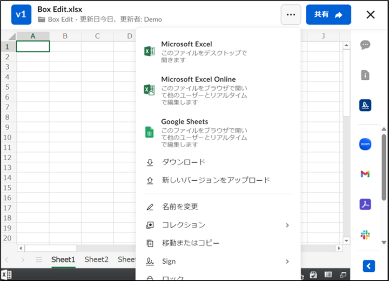Image resolution: width=389 pixels, height=281 pixels.
Task: Collapse sidebar with the blue arrow button
Action: (369, 265)
